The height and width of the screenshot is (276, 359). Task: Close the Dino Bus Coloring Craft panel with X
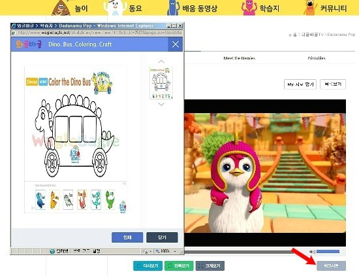176,44
